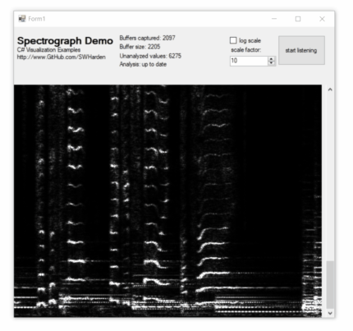The image size is (353, 331).
Task: Click the spectrograph scrollbar up arrow
Action: [x=330, y=90]
